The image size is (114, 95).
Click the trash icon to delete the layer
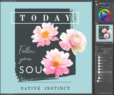tap(111, 93)
